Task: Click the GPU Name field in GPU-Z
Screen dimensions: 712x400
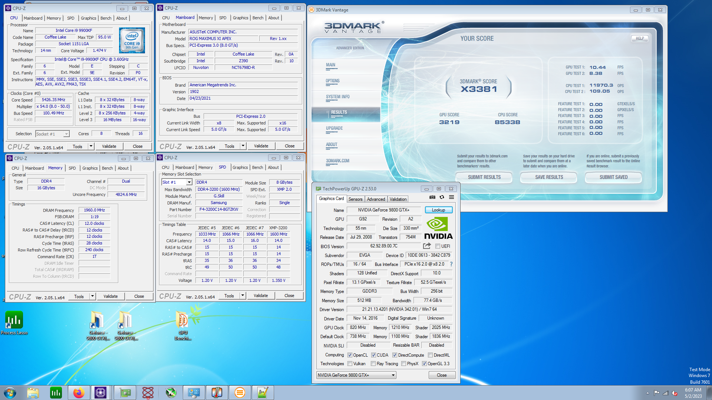Action: click(384, 210)
